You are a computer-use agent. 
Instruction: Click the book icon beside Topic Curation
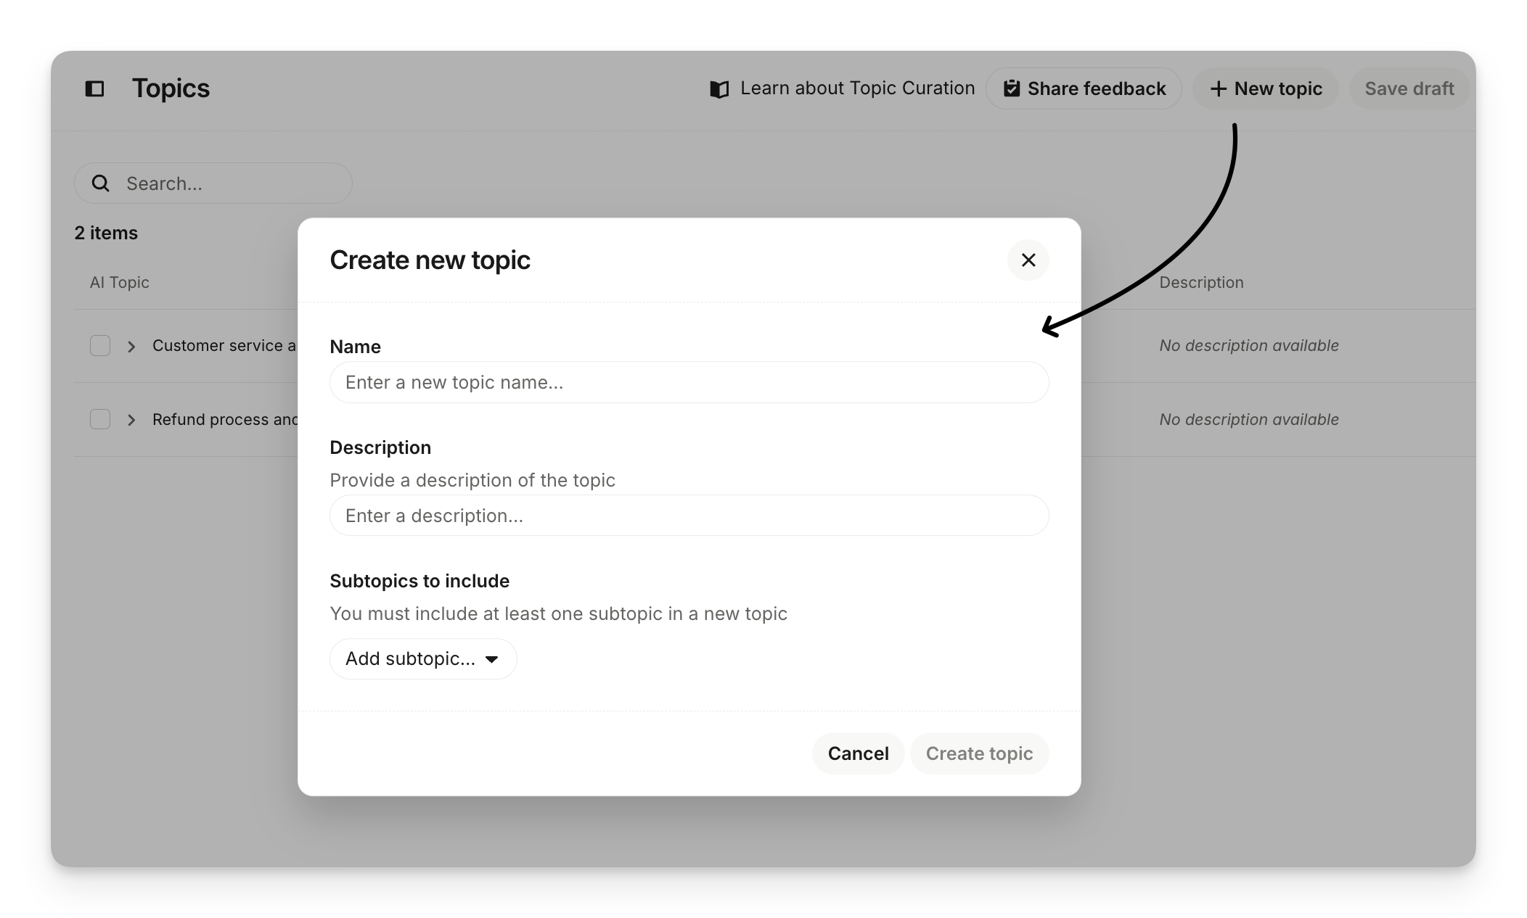pos(719,89)
